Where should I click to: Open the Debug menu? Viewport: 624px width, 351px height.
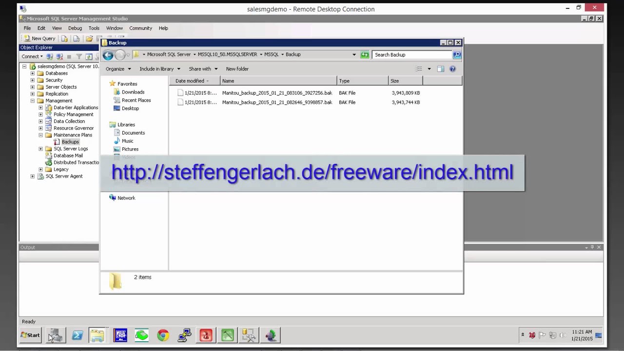(x=75, y=28)
